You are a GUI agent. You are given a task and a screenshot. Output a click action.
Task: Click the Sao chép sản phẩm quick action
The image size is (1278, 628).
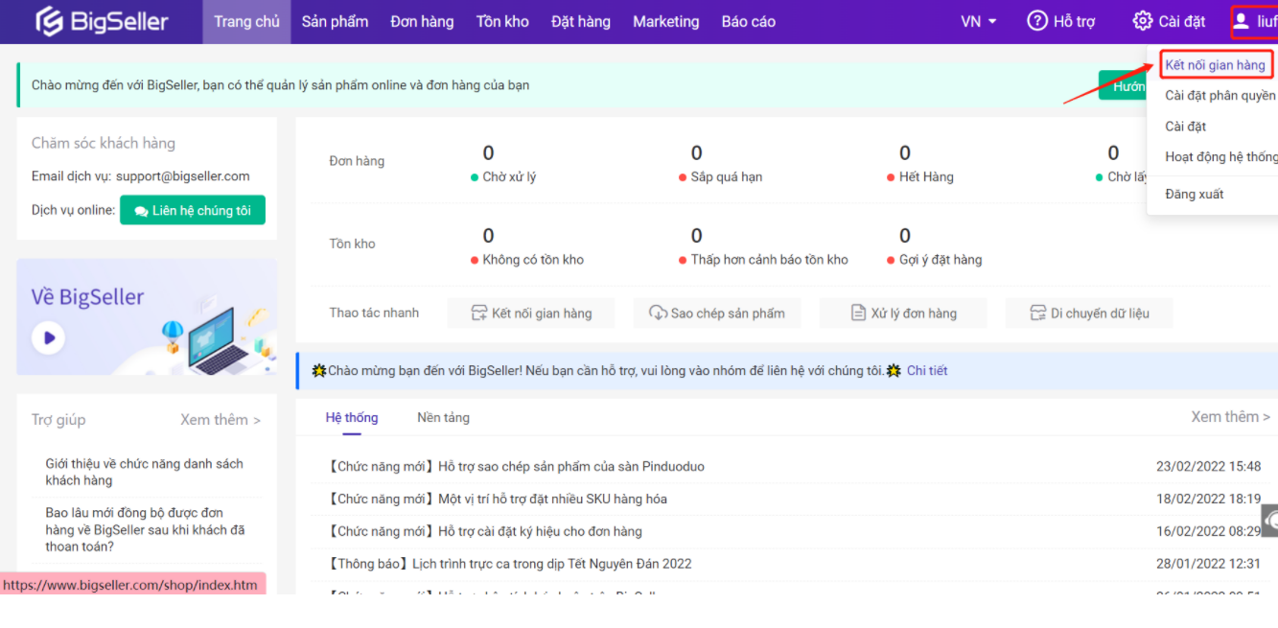click(x=716, y=314)
